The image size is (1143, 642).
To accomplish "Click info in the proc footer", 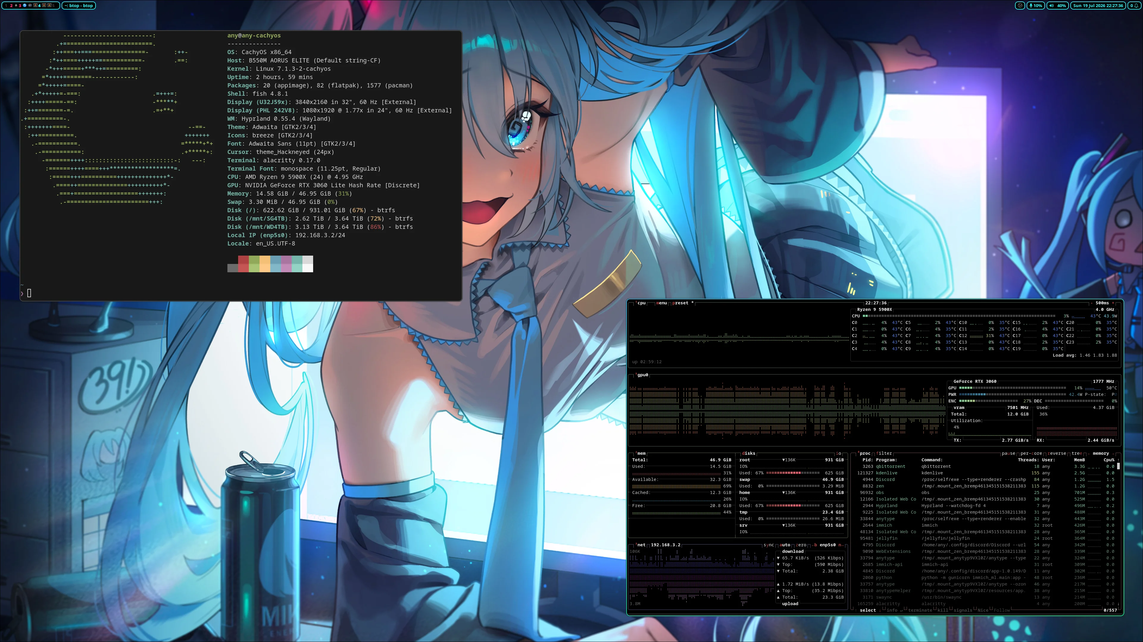I will click(x=892, y=610).
